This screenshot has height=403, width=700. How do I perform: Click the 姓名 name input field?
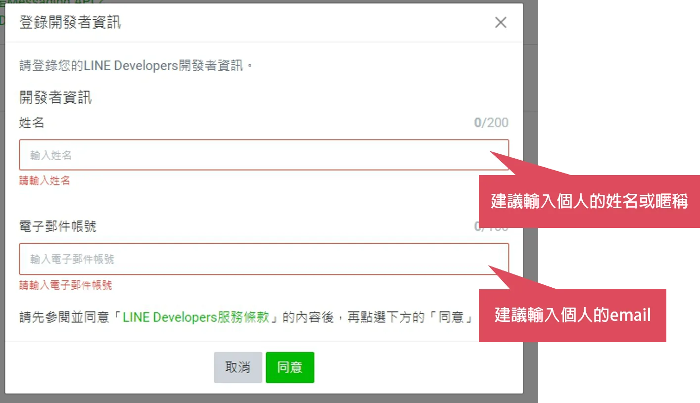[x=264, y=155]
